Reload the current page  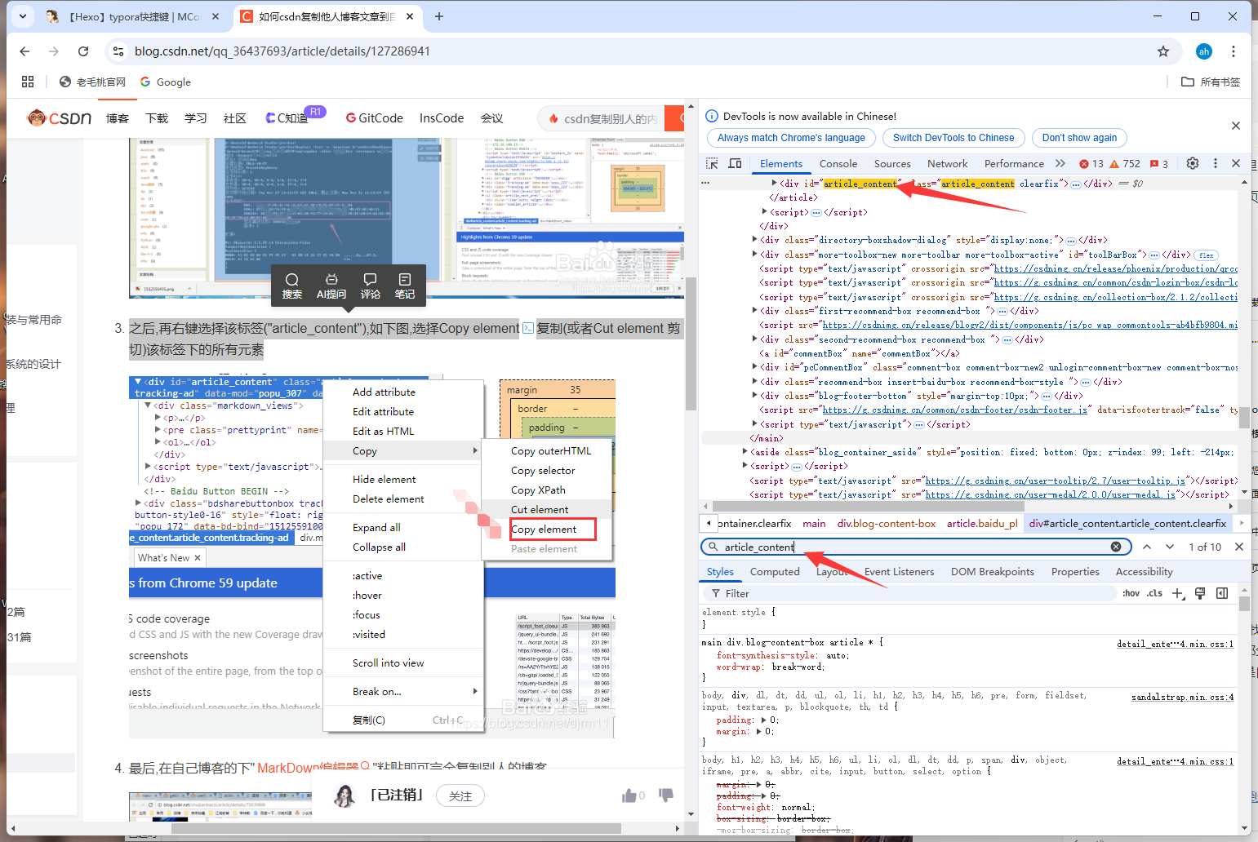click(x=83, y=51)
